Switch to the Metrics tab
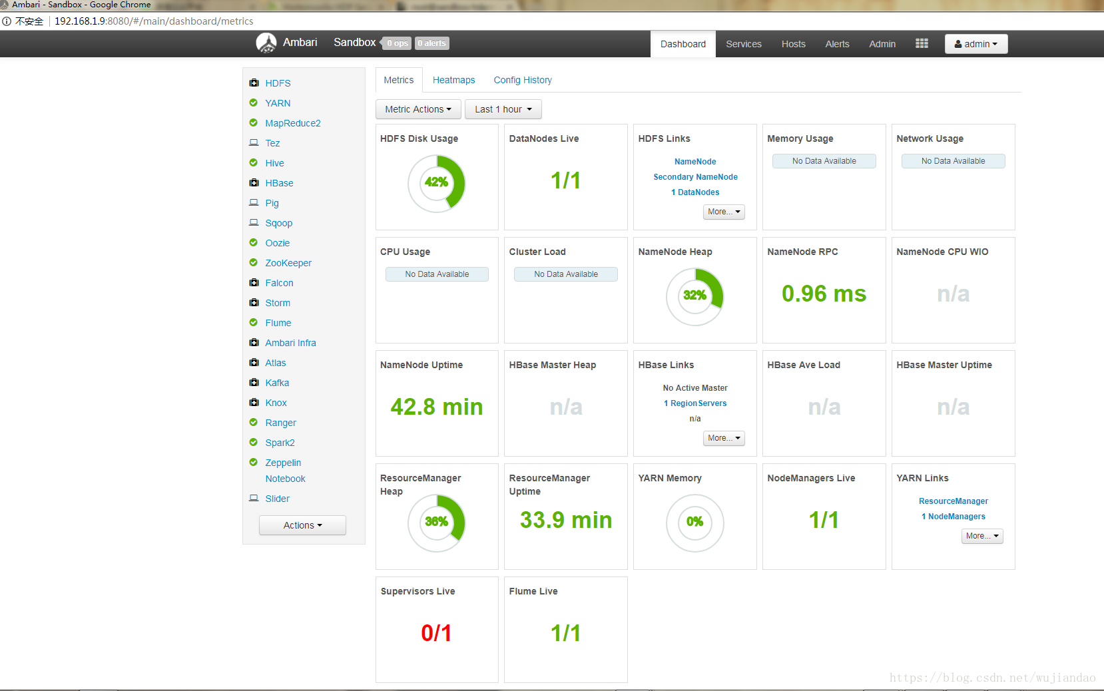Image resolution: width=1104 pixels, height=691 pixels. (x=399, y=80)
